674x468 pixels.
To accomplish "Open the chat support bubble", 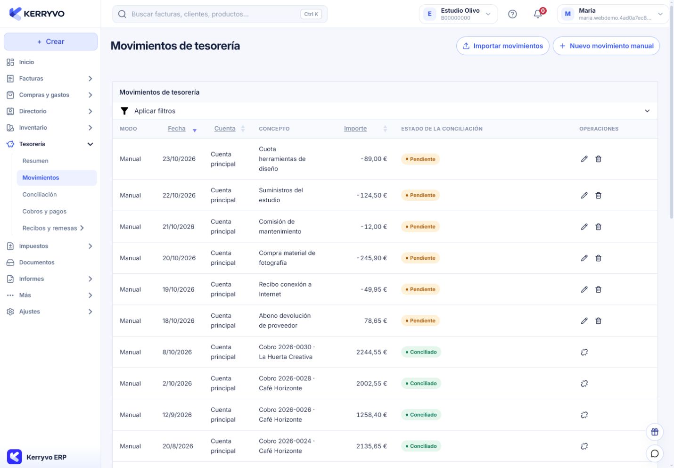I will [x=655, y=453].
